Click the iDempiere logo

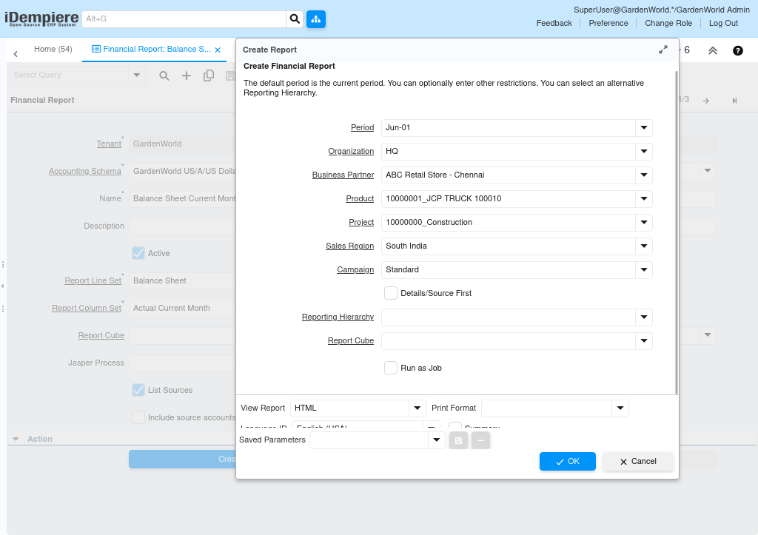(41, 18)
